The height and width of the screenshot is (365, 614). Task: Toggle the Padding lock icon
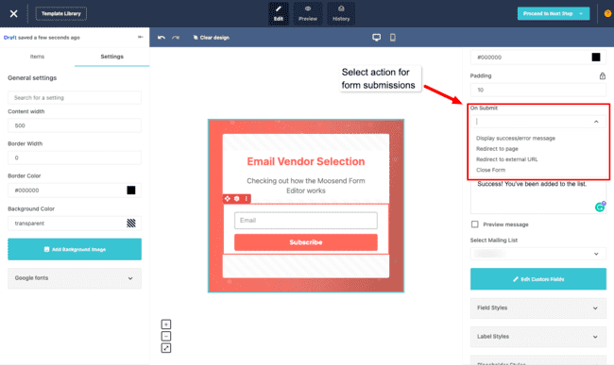(603, 75)
